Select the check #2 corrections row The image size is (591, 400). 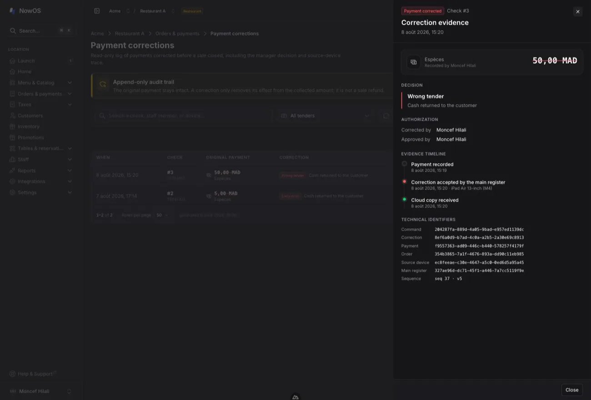pos(241,196)
